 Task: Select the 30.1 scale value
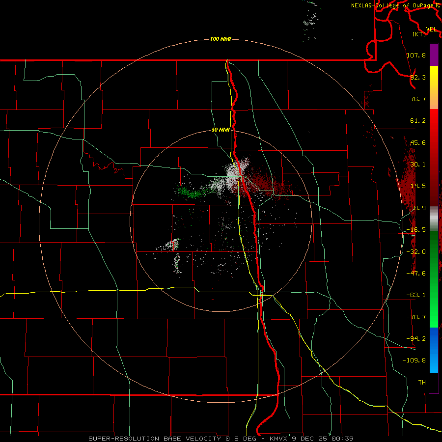pyautogui.click(x=418, y=165)
